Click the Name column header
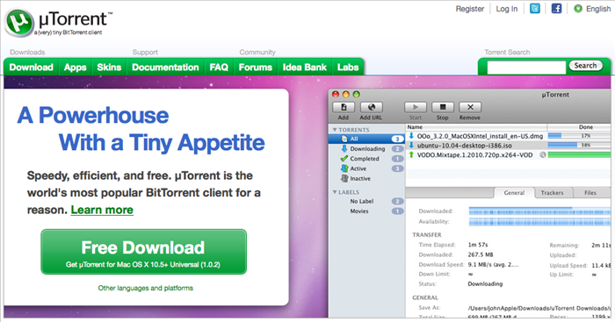The width and height of the screenshot is (615, 322). point(476,127)
